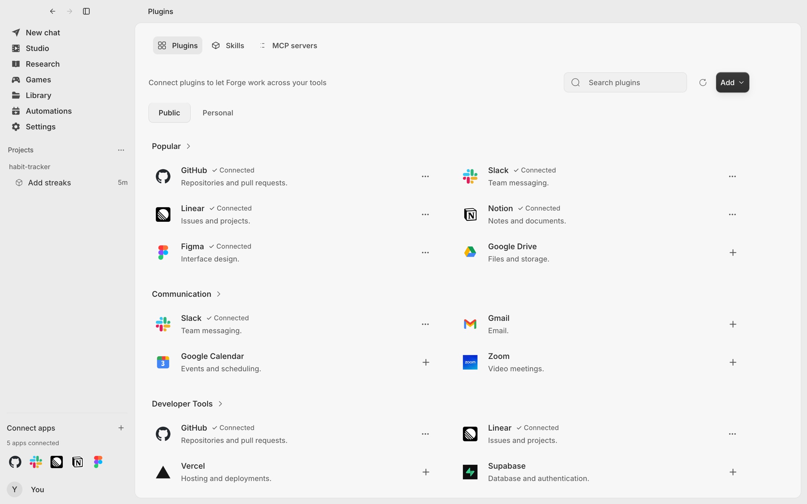
Task: Expand the Popular category
Action: pos(171,146)
